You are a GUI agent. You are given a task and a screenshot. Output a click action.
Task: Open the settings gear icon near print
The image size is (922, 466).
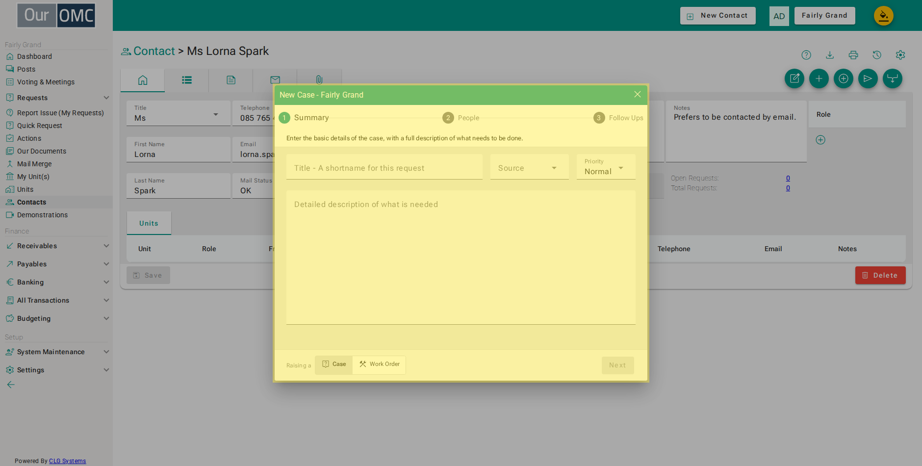[900, 55]
